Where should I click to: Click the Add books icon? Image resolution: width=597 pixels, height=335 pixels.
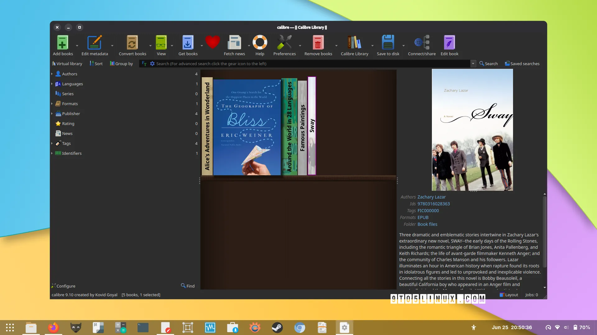click(x=62, y=42)
